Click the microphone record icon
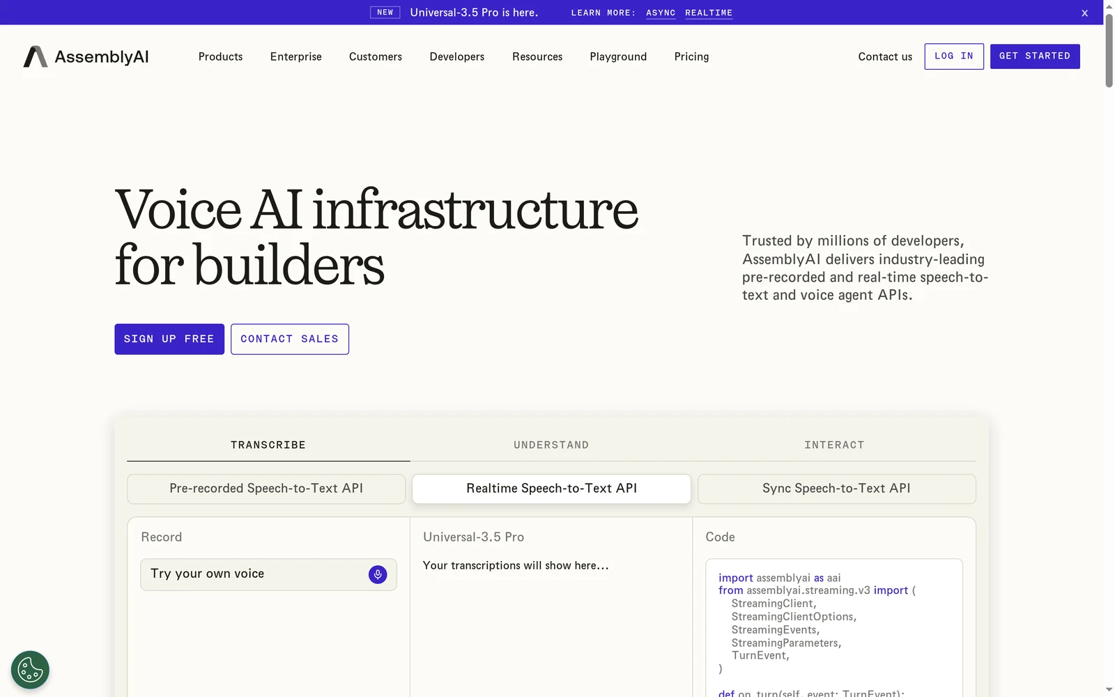 click(x=378, y=574)
